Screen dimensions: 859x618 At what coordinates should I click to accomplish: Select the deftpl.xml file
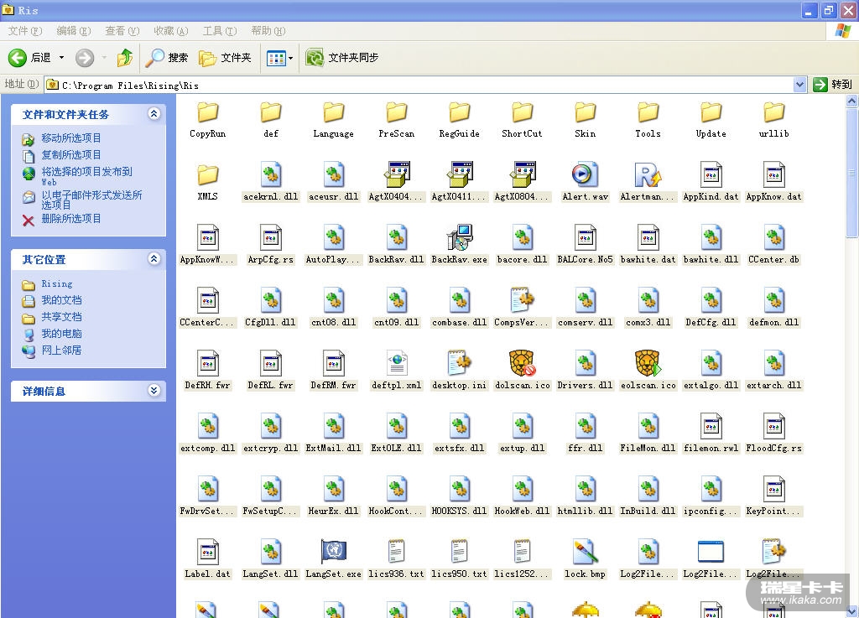tap(396, 364)
